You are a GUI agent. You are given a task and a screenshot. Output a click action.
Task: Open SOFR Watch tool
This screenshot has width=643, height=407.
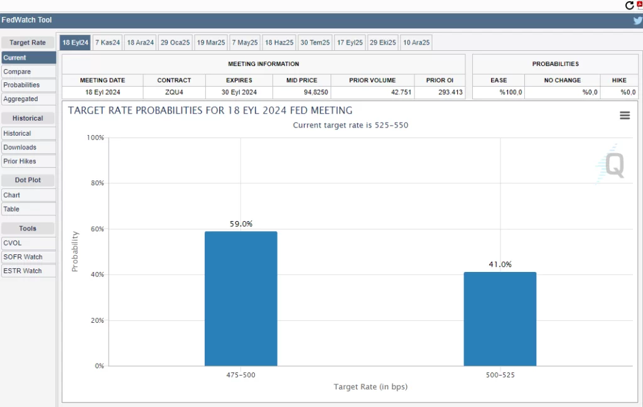pos(28,257)
